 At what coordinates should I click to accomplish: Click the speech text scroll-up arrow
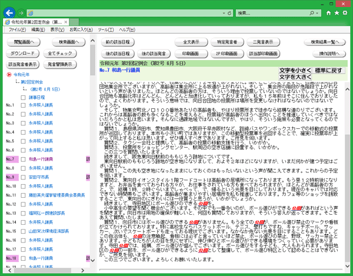(347, 89)
